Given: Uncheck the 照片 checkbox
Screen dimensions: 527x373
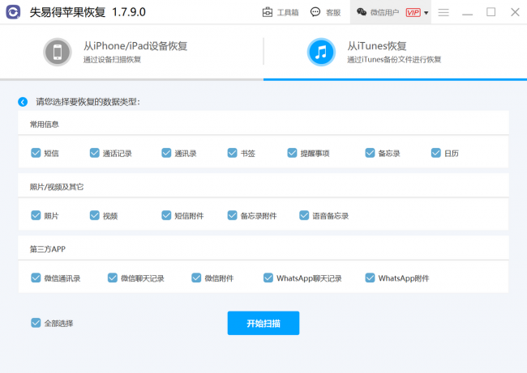Looking at the screenshot, I should 36,215.
